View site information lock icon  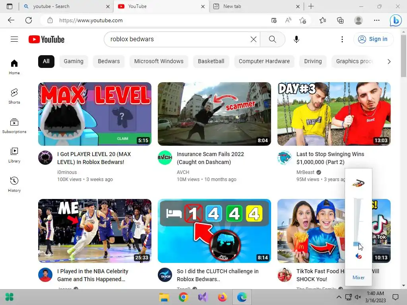pos(50,20)
